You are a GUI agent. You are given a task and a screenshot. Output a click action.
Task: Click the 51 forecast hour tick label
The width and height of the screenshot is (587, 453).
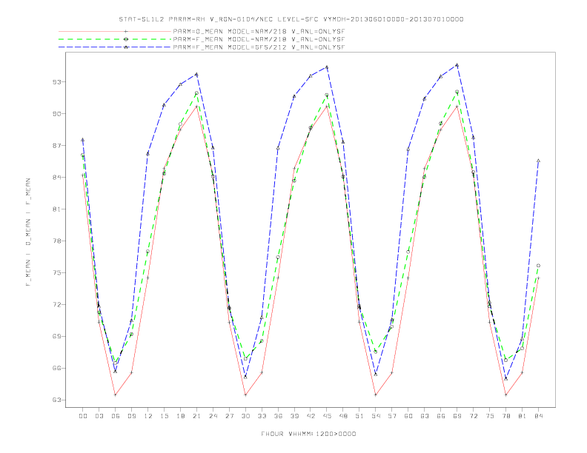[x=359, y=416]
